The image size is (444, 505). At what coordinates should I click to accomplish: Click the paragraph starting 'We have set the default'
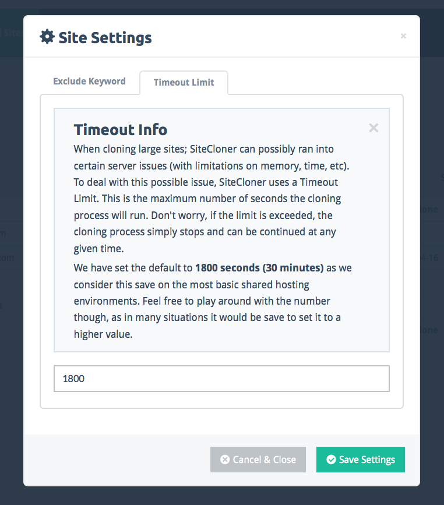(213, 301)
